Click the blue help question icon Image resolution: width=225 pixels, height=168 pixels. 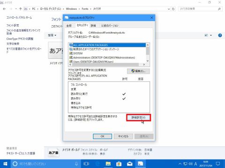click(x=220, y=35)
